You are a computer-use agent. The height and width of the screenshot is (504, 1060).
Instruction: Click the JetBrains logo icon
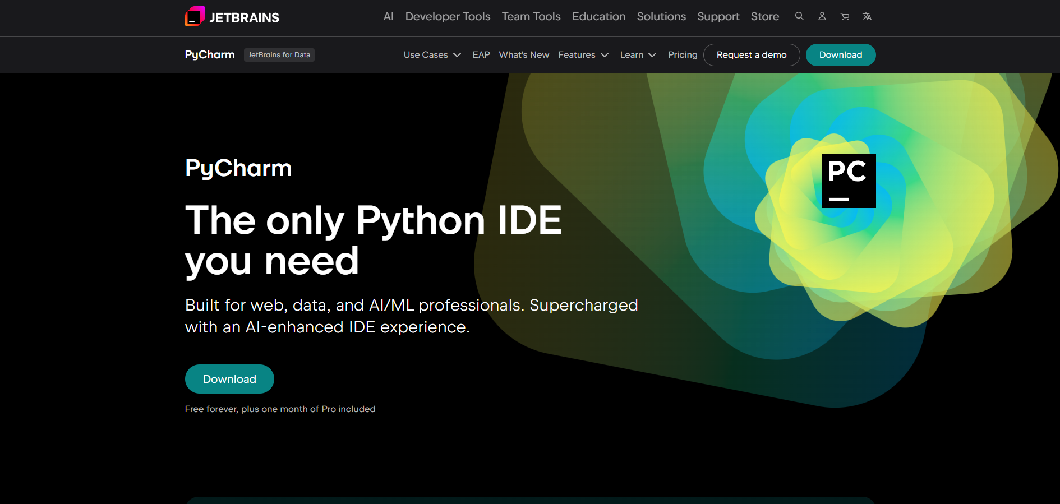[195, 17]
